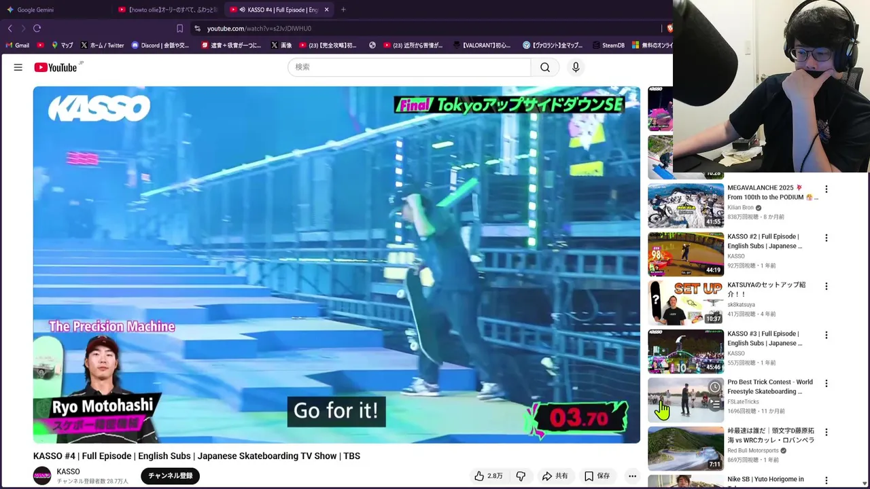
Task: Start voice search with the microphone
Action: pos(576,67)
